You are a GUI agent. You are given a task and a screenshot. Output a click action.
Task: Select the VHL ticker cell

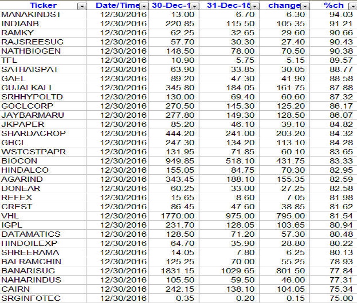[43, 216]
